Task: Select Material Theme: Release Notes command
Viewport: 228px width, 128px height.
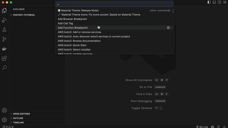Action: 114,10
